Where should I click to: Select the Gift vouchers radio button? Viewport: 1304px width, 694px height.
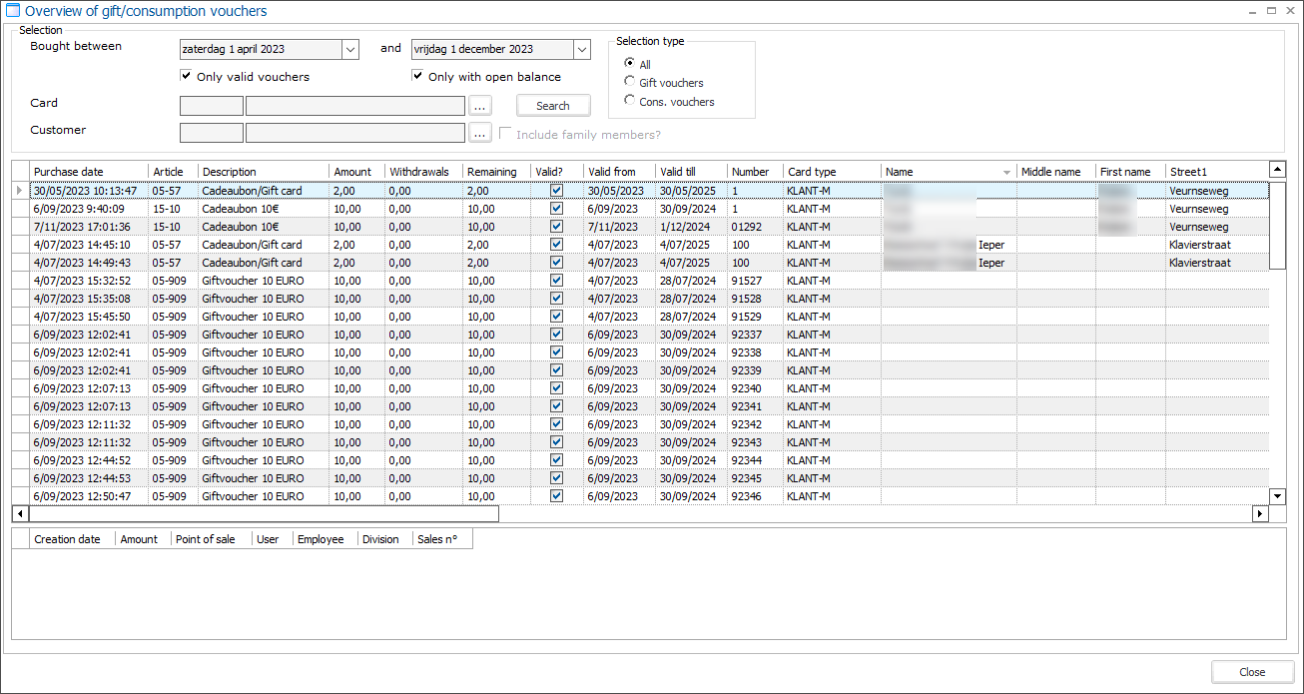[x=629, y=81]
